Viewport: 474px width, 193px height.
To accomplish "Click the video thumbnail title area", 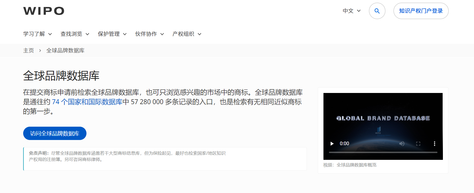I will pyautogui.click(x=383, y=118).
